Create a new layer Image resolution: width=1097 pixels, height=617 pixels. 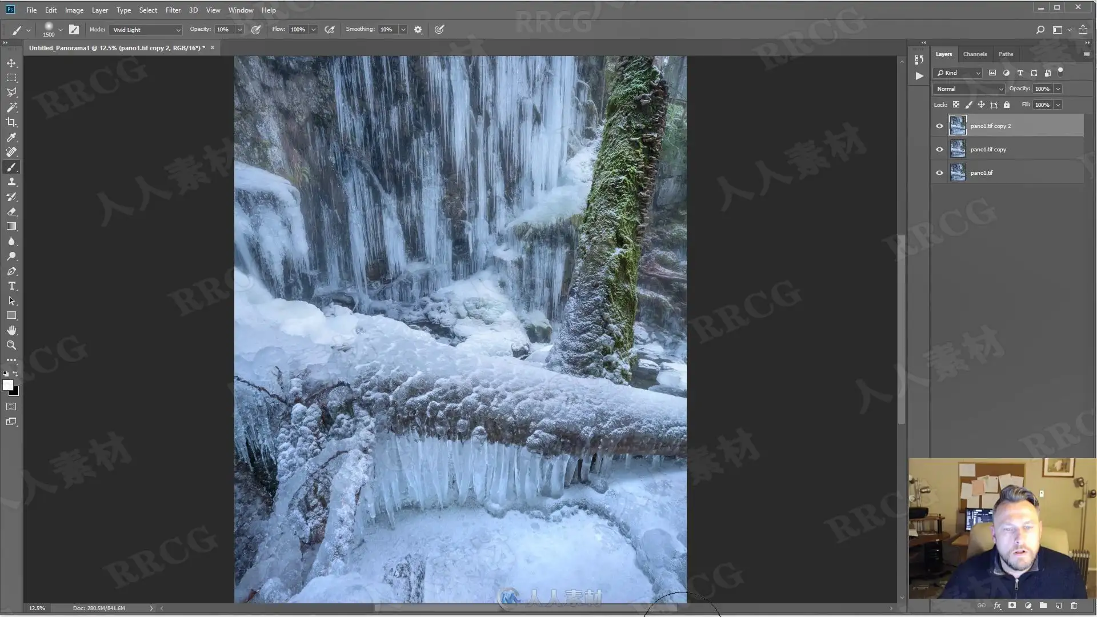(1059, 606)
